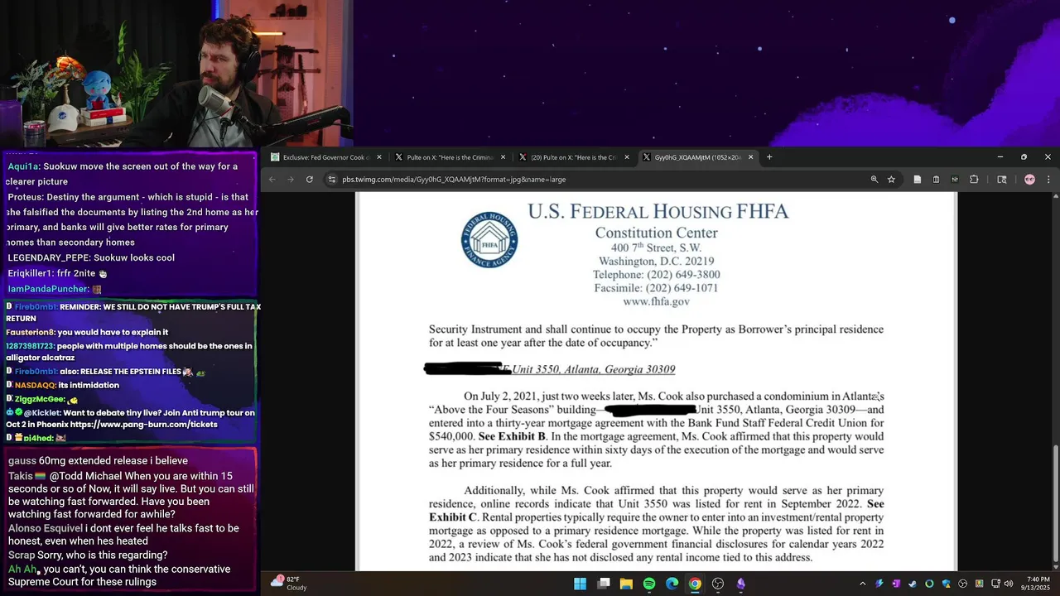Click the volume speaker icon in system tray

tap(1008, 584)
